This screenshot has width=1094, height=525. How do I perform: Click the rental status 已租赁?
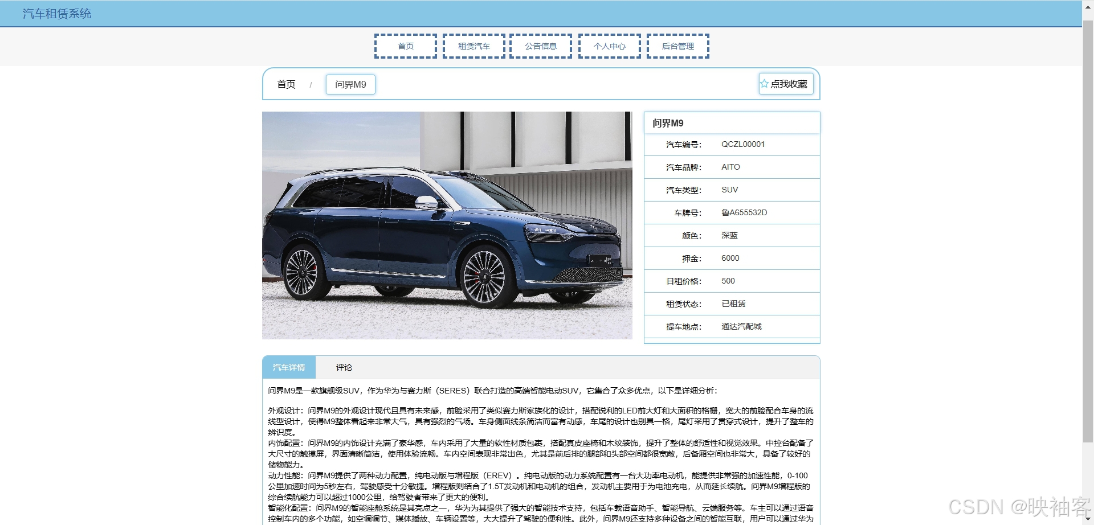(733, 303)
